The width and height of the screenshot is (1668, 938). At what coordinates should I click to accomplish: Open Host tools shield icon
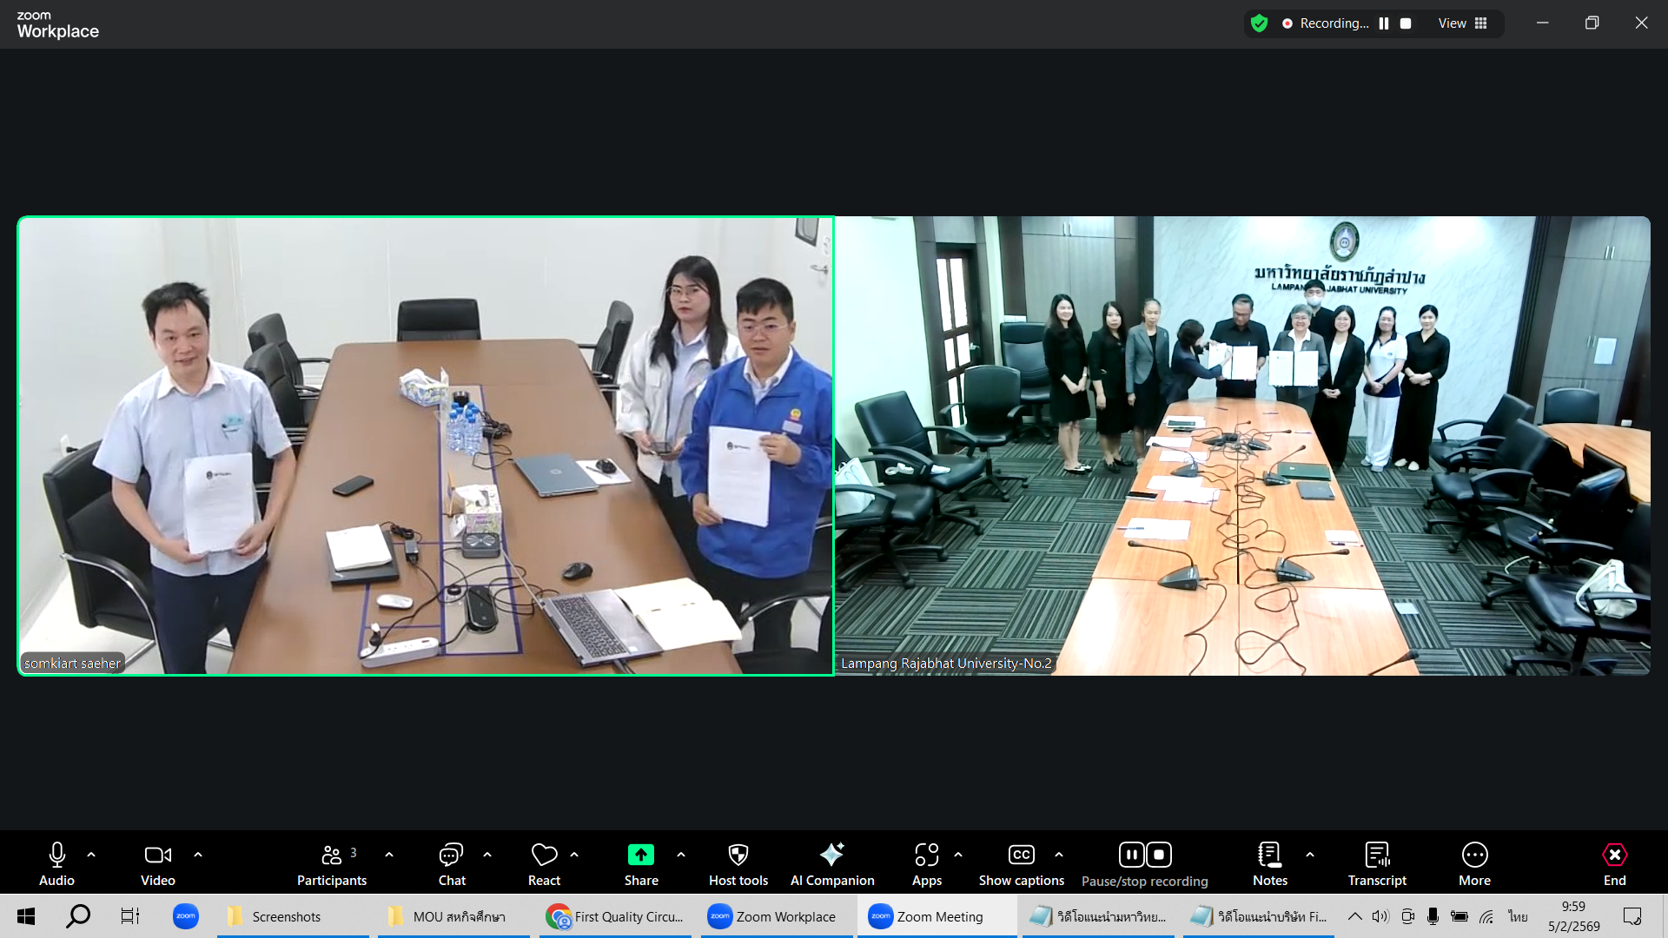[738, 855]
